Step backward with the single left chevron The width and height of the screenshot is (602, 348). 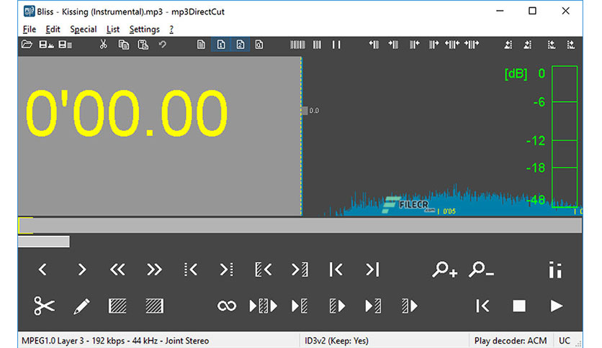(x=42, y=270)
